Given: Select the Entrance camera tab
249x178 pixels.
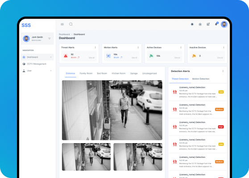Looking at the screenshot, I should [71, 73].
